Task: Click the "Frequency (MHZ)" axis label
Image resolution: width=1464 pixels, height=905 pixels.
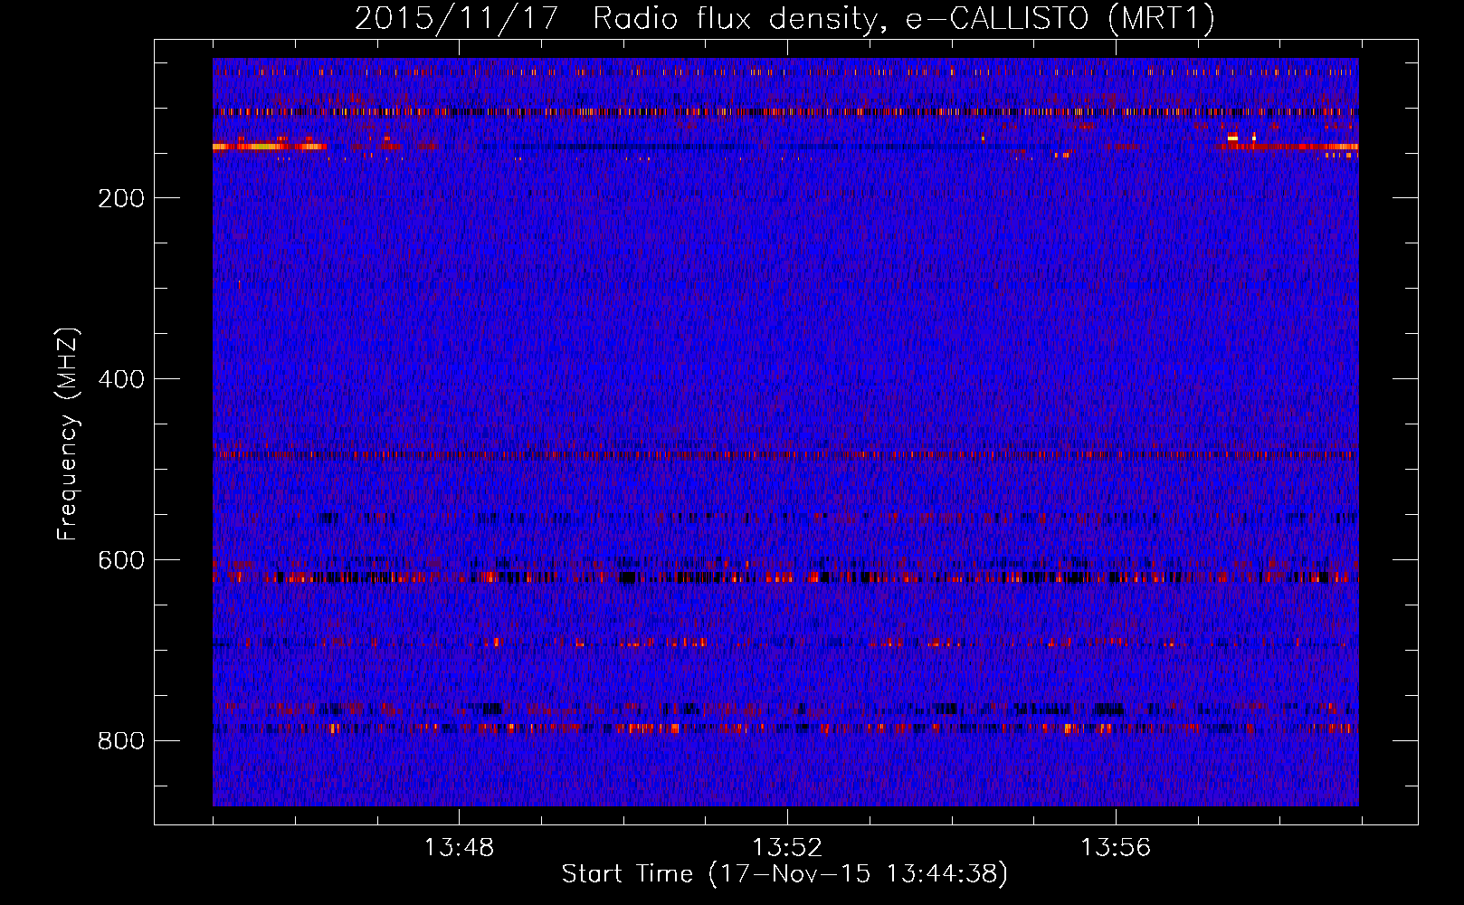Action: pyautogui.click(x=68, y=434)
